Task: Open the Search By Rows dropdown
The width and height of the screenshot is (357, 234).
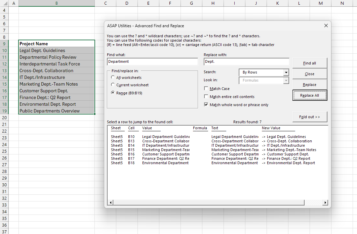Action: pos(286,72)
